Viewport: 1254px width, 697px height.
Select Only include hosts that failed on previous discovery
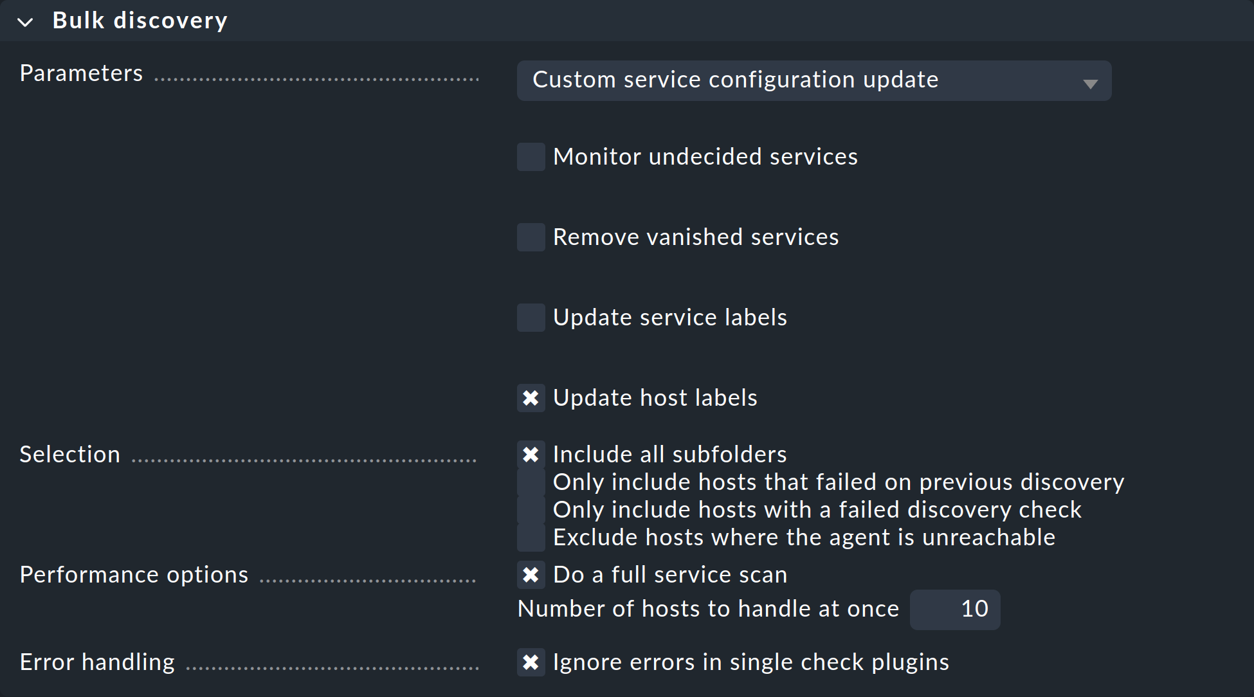(x=531, y=482)
